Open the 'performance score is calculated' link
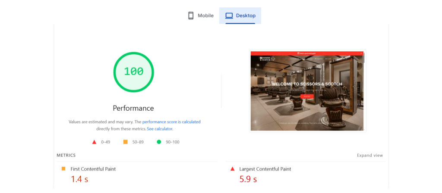Image resolution: width=442 pixels, height=193 pixels. [171, 122]
